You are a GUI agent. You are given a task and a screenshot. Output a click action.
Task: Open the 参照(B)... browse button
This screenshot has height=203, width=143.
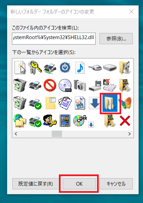pyautogui.click(x=116, y=38)
